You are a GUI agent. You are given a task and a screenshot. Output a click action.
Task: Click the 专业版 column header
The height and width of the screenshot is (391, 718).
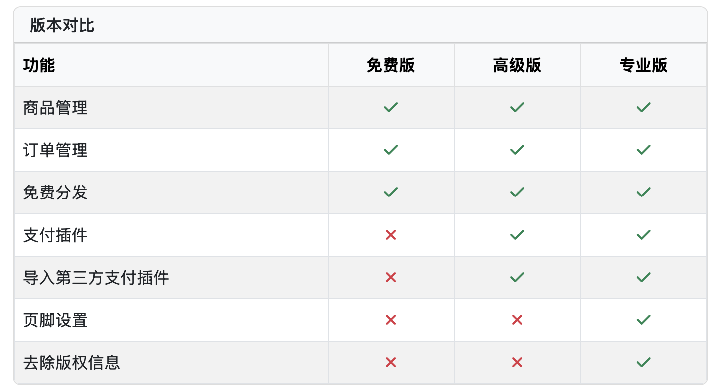point(643,65)
